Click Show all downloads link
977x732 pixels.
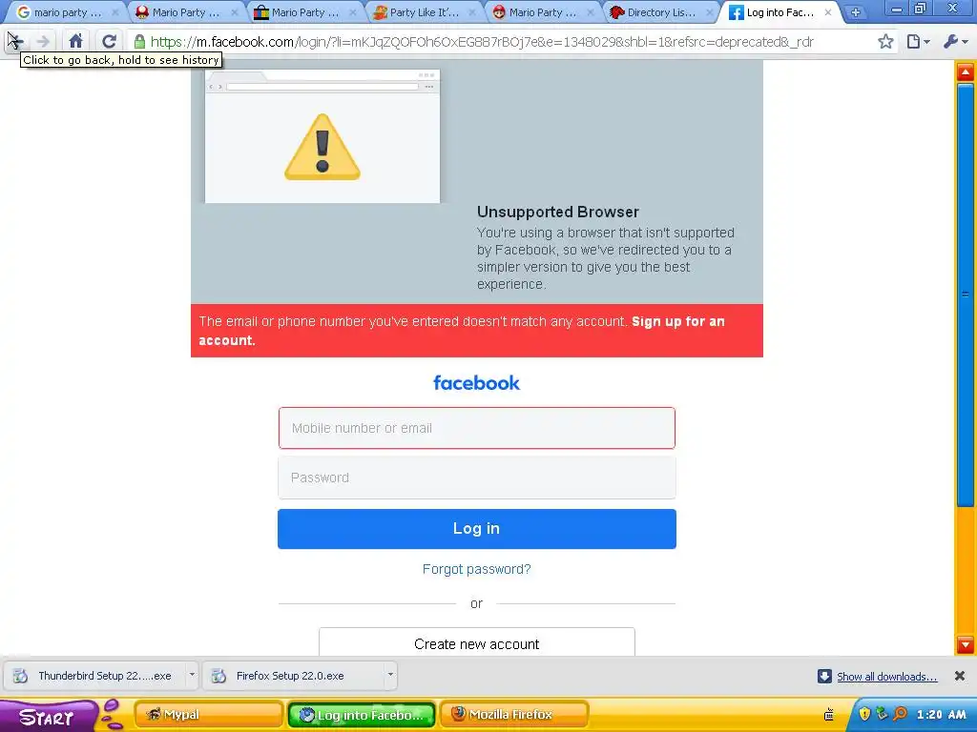click(886, 677)
